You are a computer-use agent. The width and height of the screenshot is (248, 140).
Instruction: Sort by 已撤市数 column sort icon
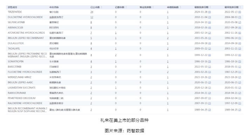tap(126, 7)
